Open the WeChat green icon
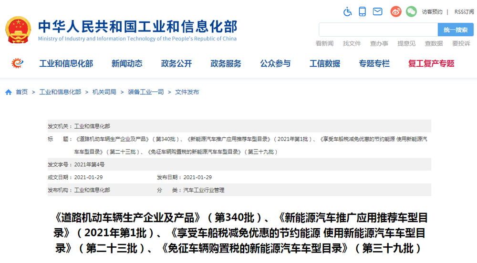The image size is (477, 263). tap(411, 11)
